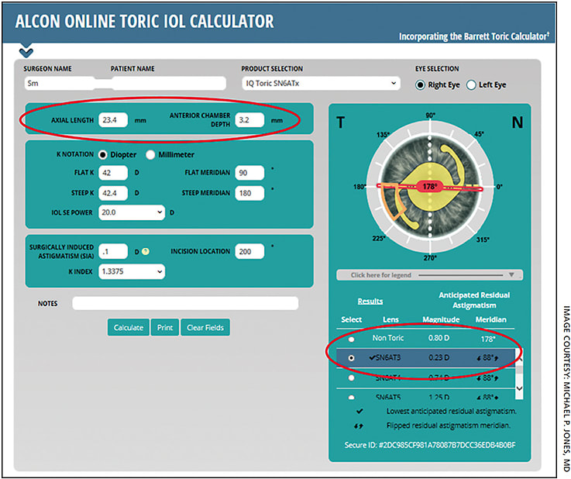Select the Left Eye radio button
The image size is (571, 479).
tap(471, 85)
